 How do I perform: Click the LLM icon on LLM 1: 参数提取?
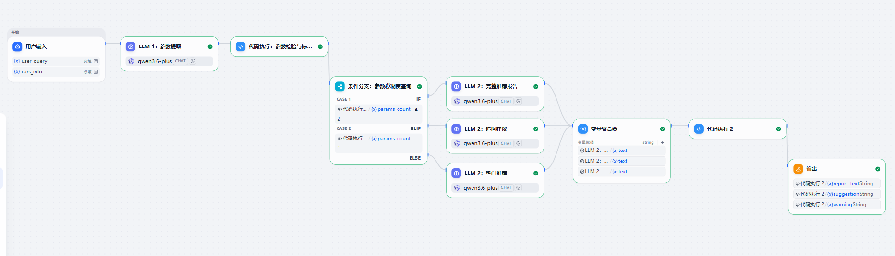point(131,47)
